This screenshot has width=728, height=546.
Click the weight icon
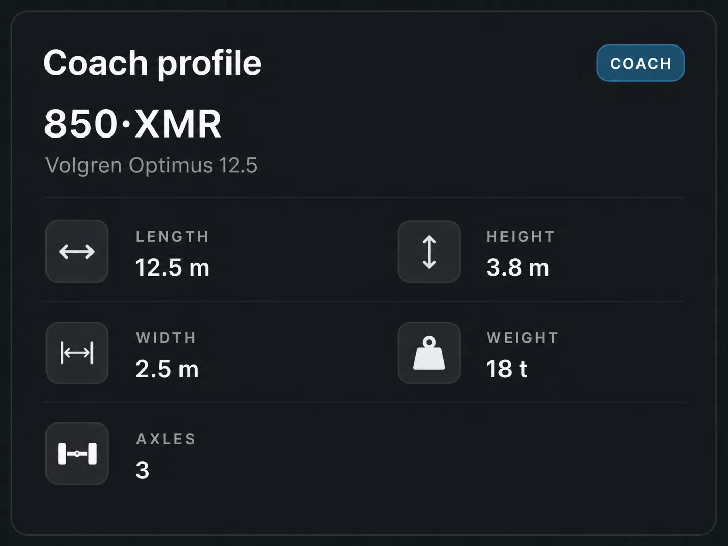click(429, 352)
